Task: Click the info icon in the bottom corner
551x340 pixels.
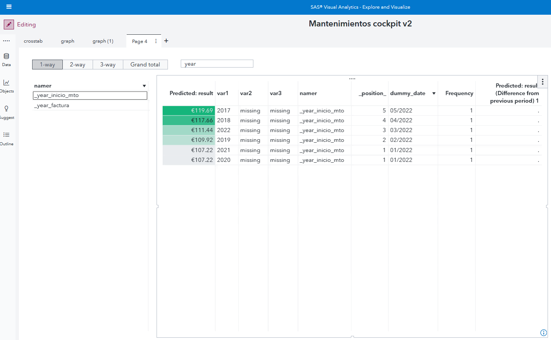Action: click(543, 332)
